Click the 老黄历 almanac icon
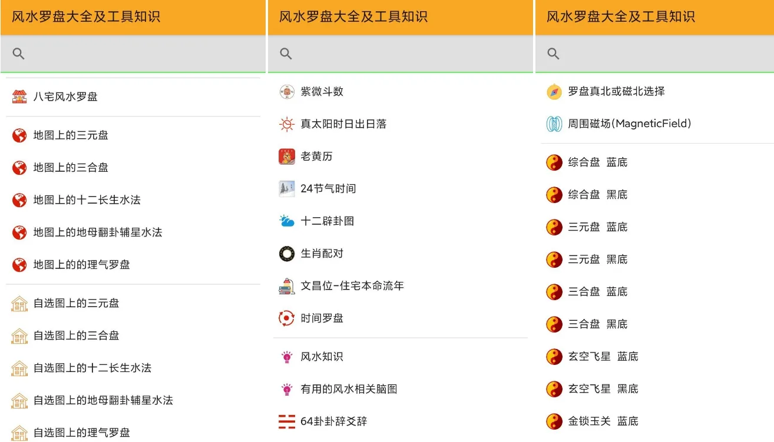 click(x=287, y=157)
